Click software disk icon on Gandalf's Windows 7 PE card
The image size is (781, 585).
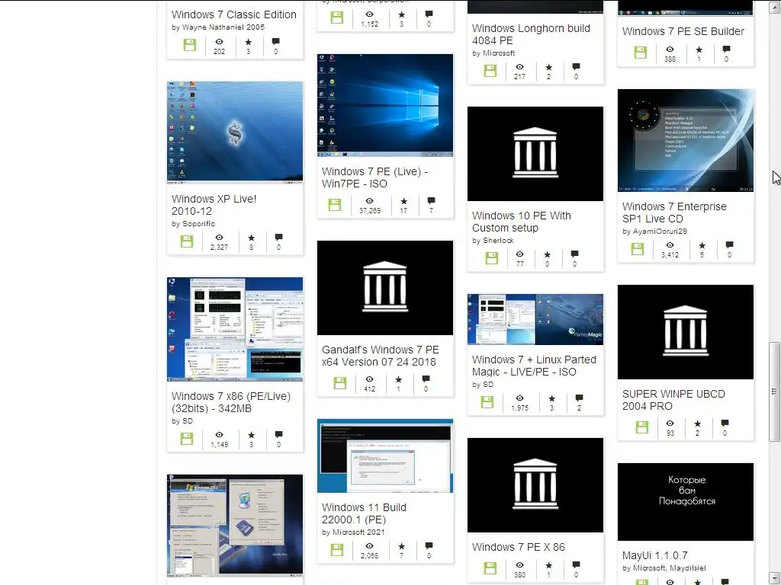(x=339, y=383)
